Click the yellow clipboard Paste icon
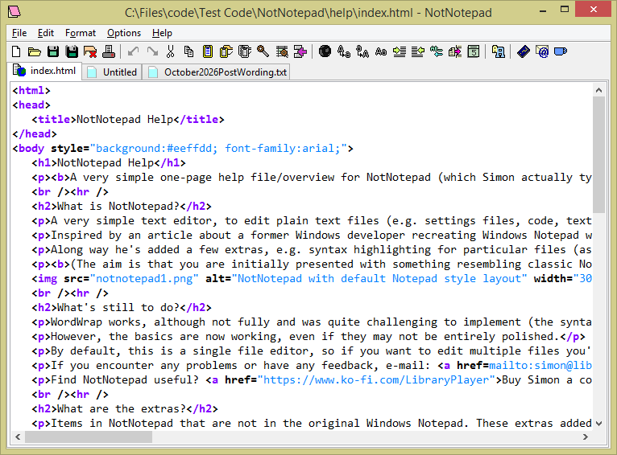The image size is (617, 455). 207,51
